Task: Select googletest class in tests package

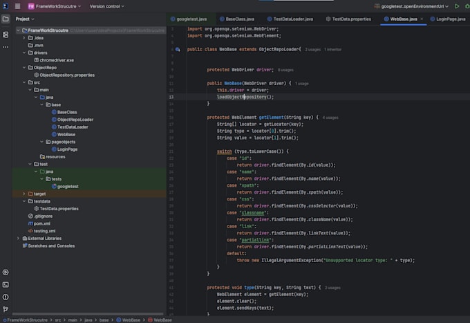Action: tap(68, 187)
